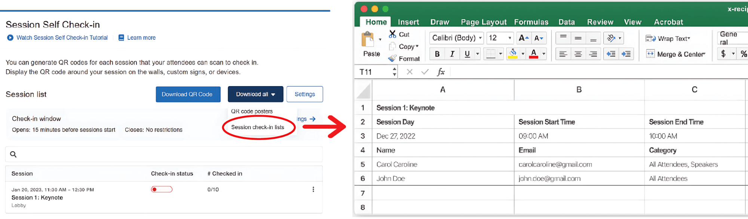The height and width of the screenshot is (219, 748).
Task: Click the insert function fx icon
Action: (441, 72)
